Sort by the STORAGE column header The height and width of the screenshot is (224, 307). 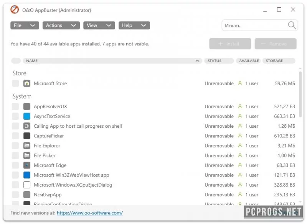click(x=279, y=61)
